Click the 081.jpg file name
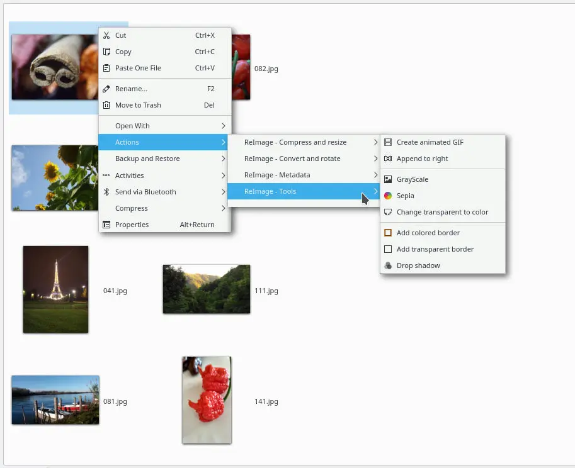The width and height of the screenshot is (575, 468). pyautogui.click(x=115, y=401)
